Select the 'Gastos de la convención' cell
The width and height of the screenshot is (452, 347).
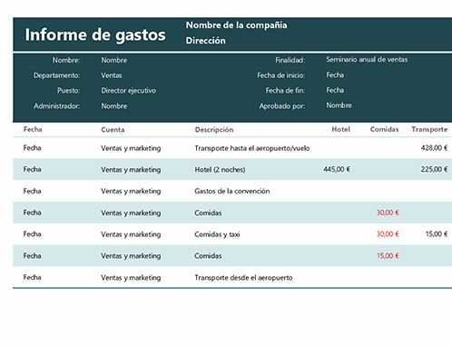coord(232,191)
